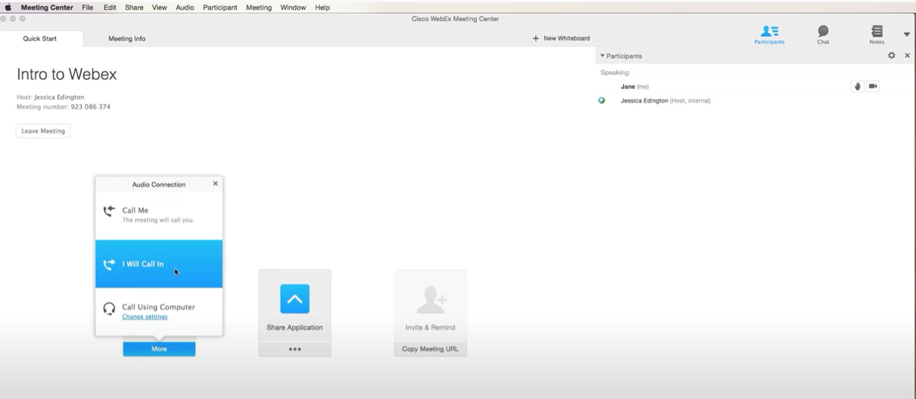Toggle Jane's video camera icon

pyautogui.click(x=873, y=86)
